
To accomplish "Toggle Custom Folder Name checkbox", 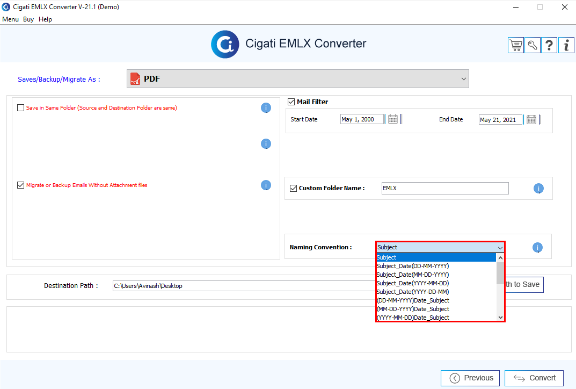I will coord(293,188).
